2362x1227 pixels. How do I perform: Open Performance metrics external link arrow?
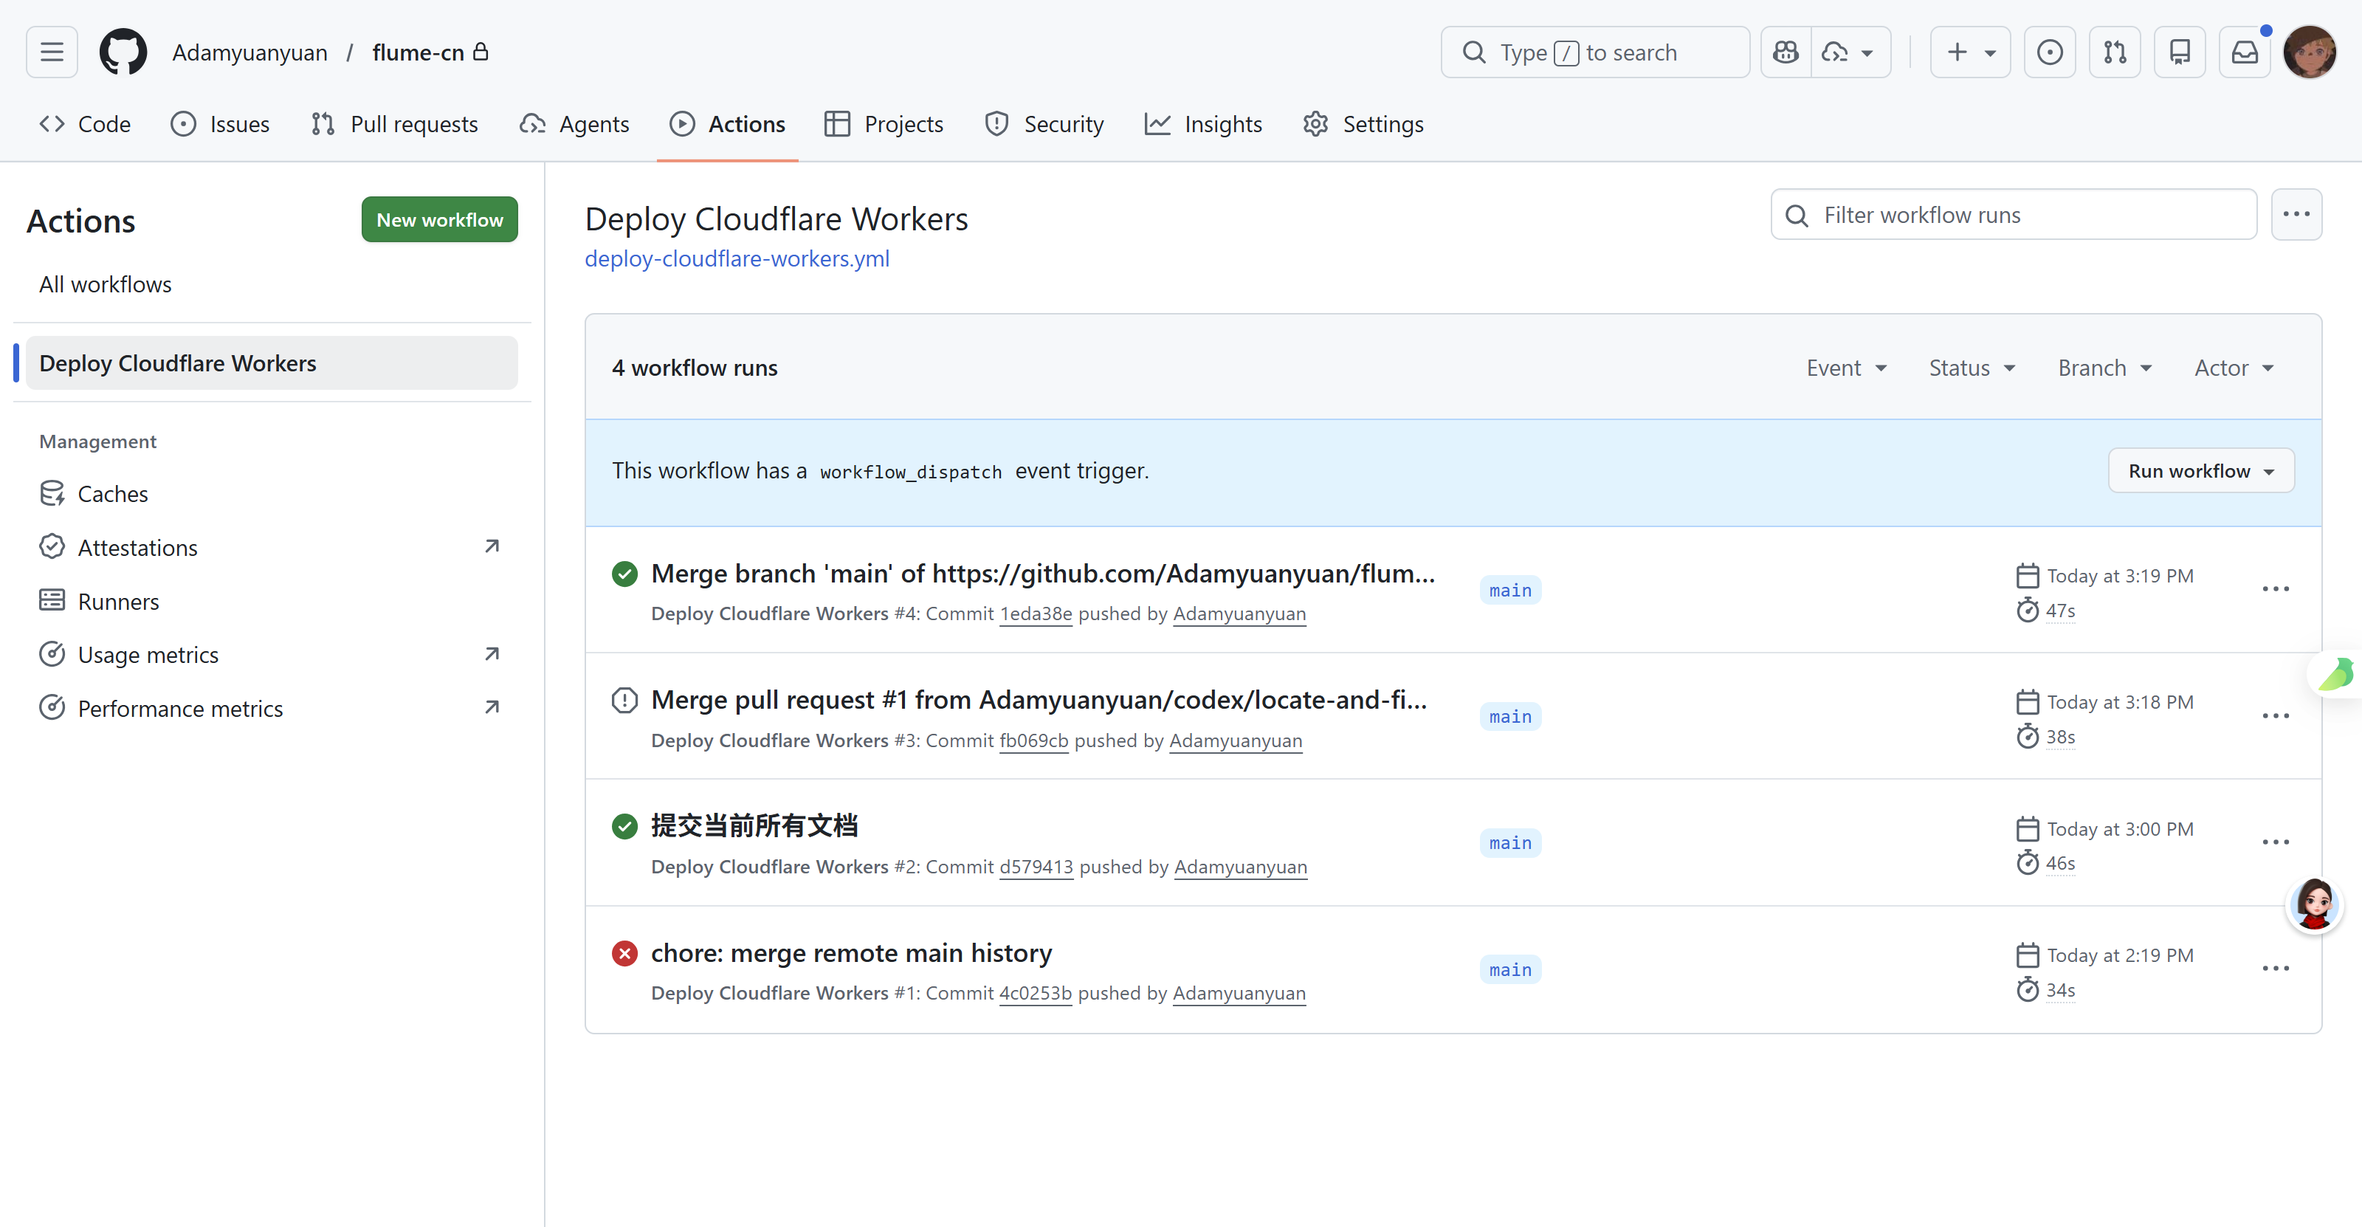pyautogui.click(x=492, y=707)
